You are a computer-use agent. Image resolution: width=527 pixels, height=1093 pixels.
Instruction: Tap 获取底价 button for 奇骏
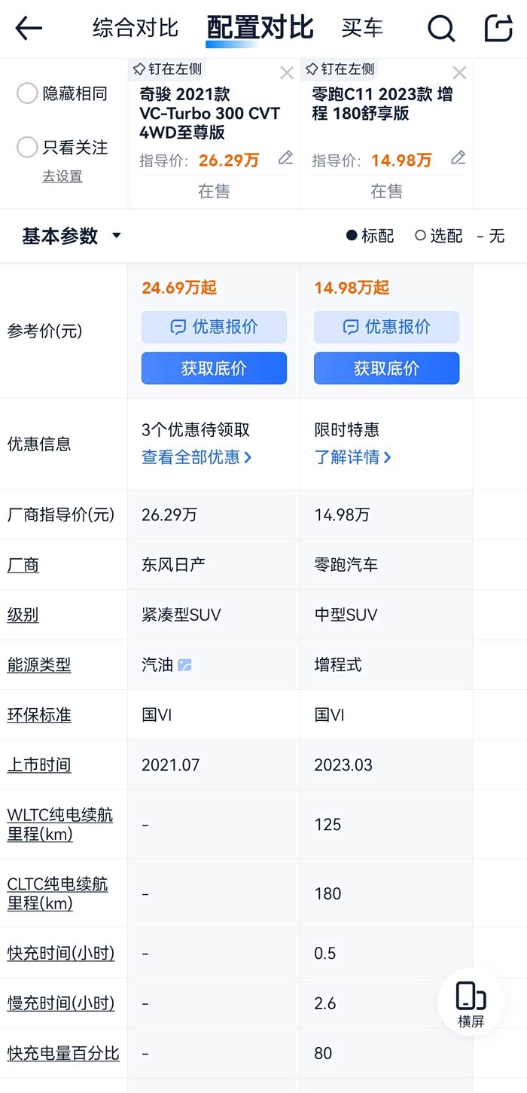point(214,368)
